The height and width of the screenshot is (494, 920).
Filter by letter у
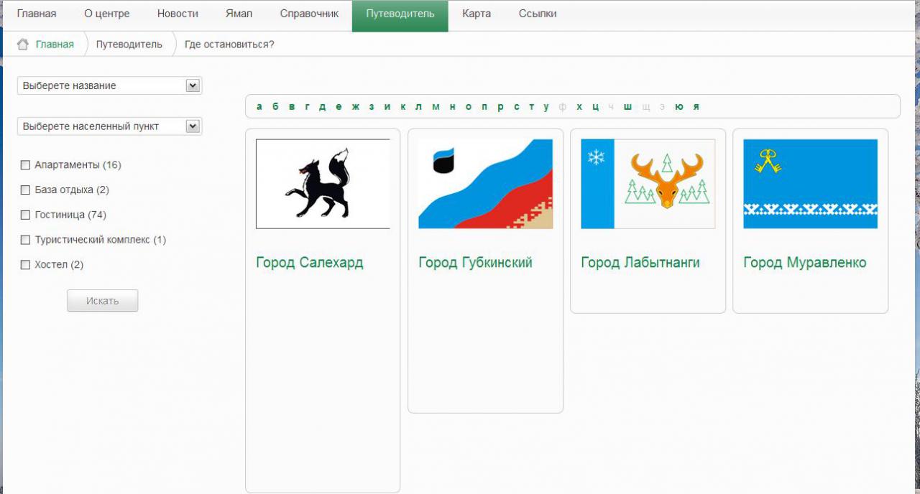tap(546, 107)
